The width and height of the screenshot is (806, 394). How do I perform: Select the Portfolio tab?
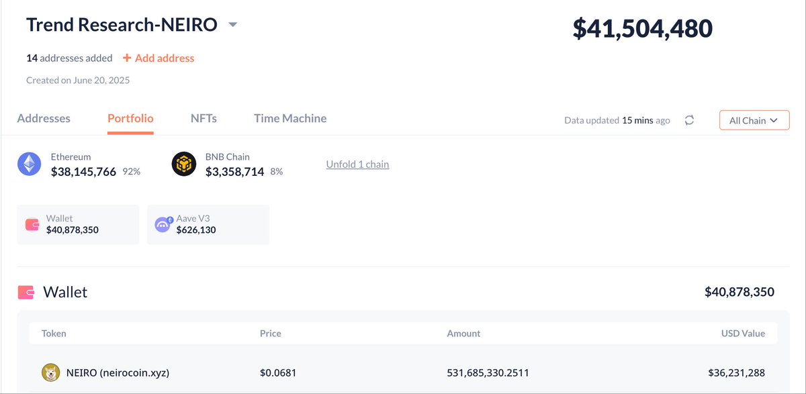click(x=130, y=118)
